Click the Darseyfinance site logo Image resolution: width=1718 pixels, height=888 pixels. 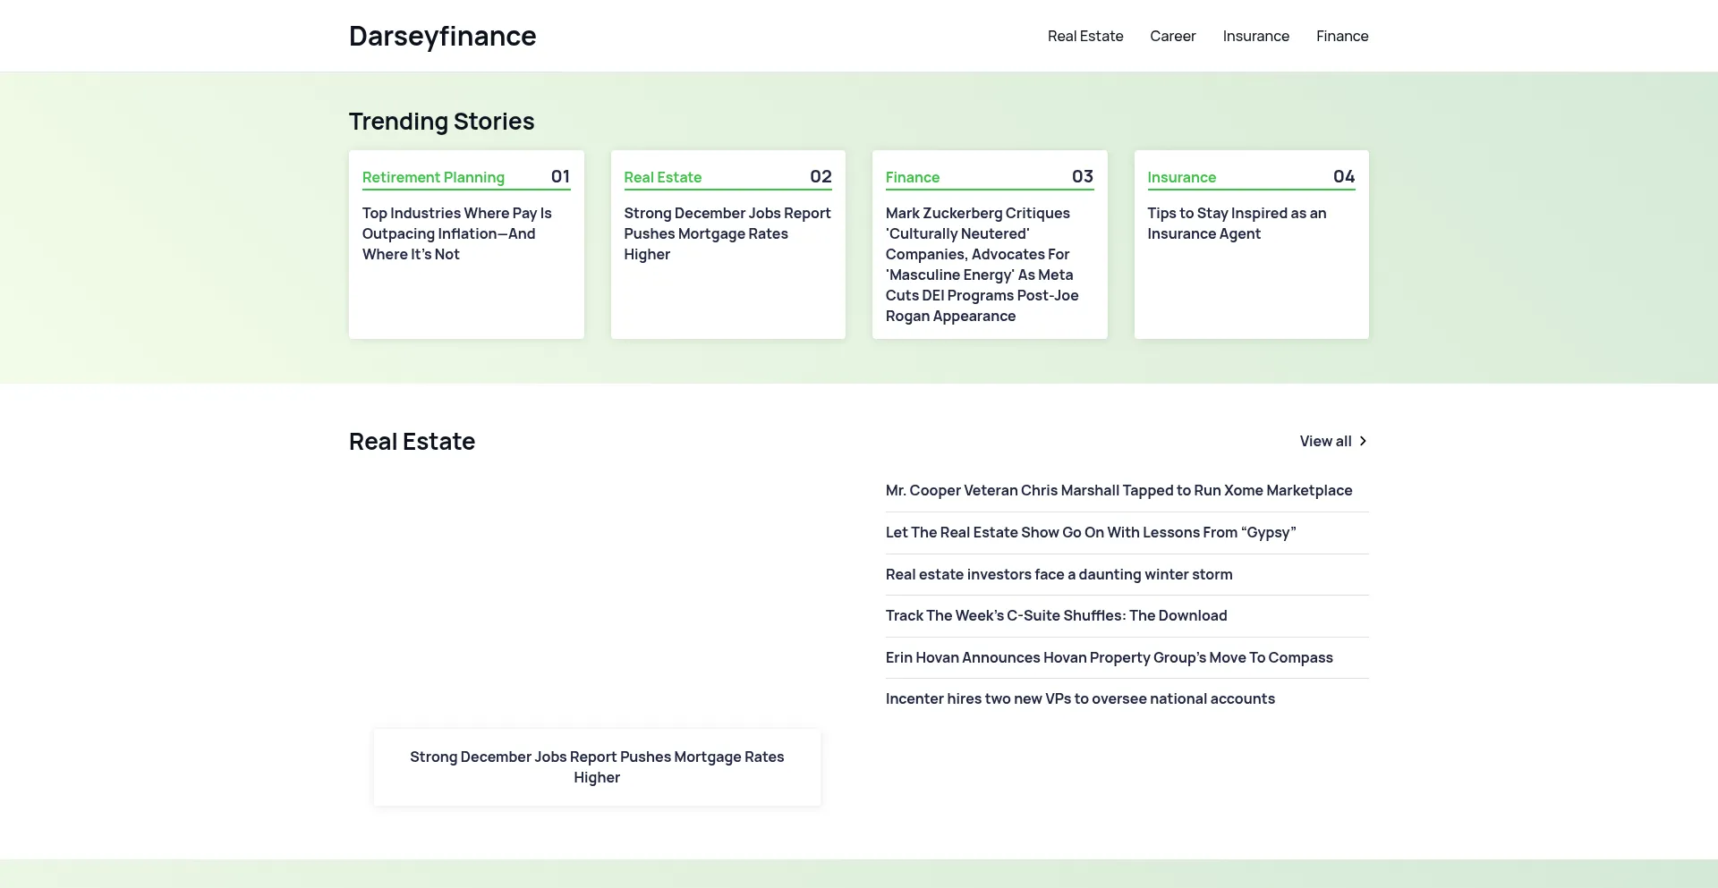[x=442, y=36]
